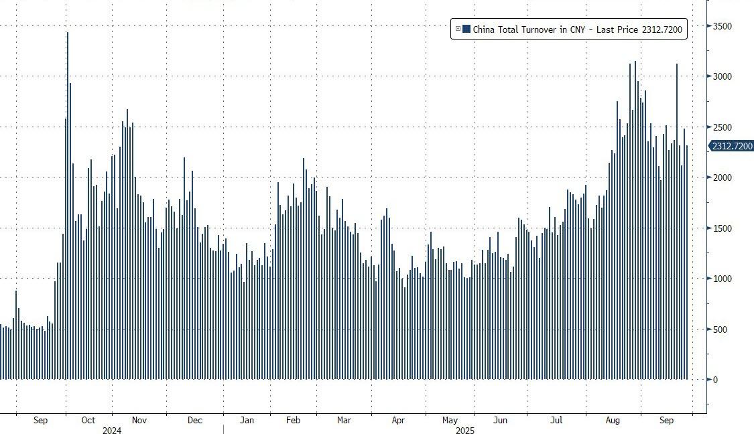Select the 2025 year label
Image resolution: width=754 pixels, height=434 pixels.
[x=464, y=430]
